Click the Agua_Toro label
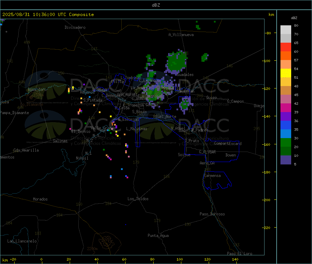The height and width of the screenshot is (264, 312). (37, 90)
